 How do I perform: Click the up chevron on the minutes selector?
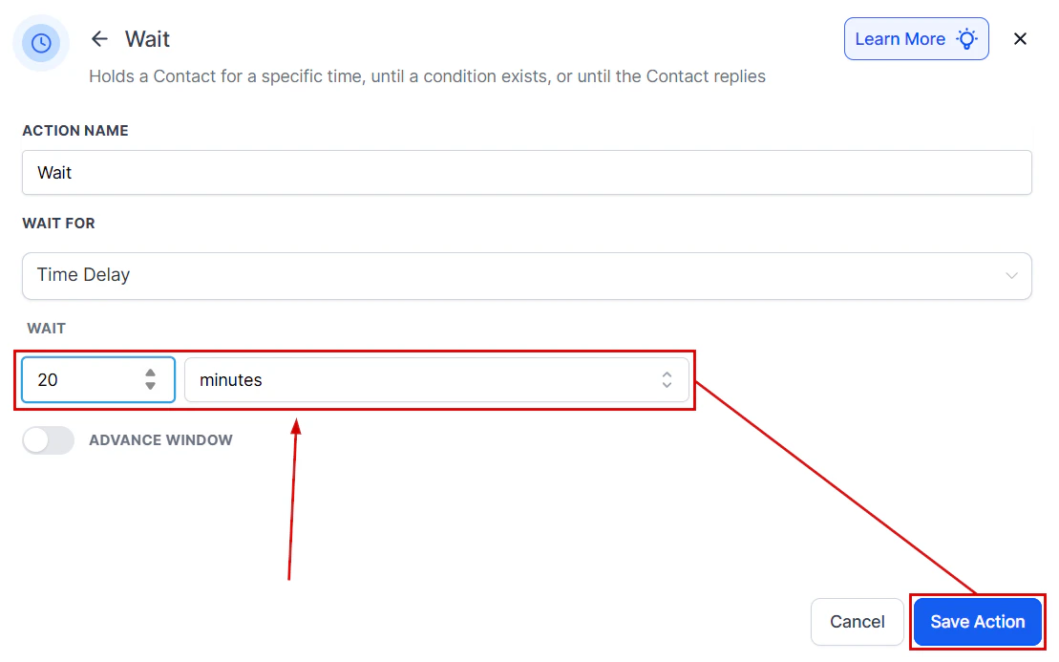point(667,374)
